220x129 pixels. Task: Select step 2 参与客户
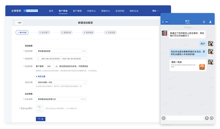44,33
